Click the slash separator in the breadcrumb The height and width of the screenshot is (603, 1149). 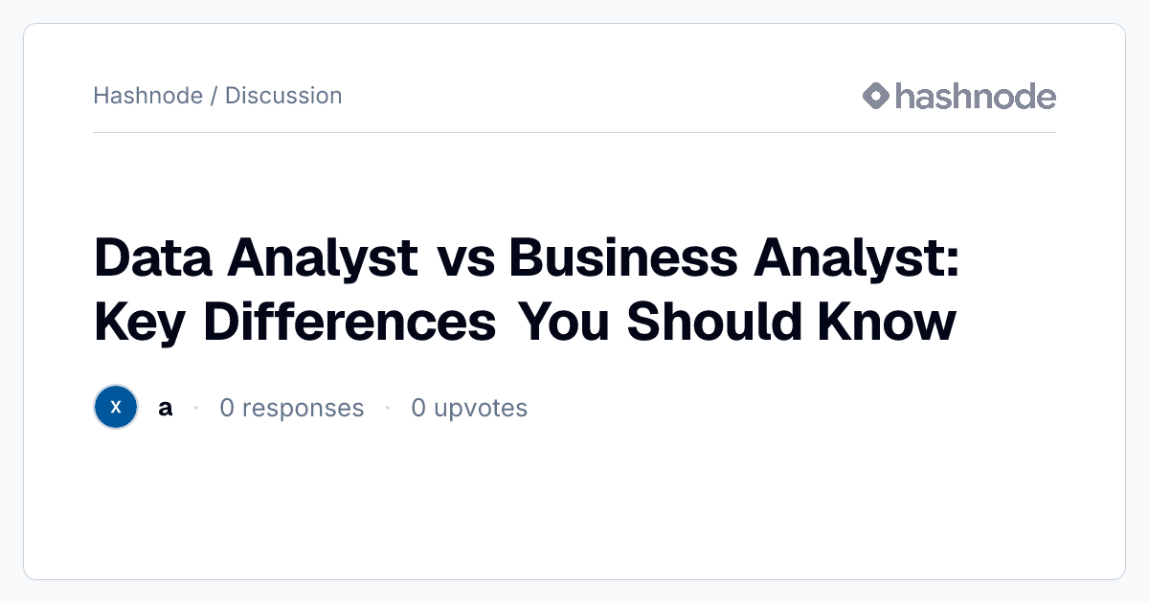point(214,96)
